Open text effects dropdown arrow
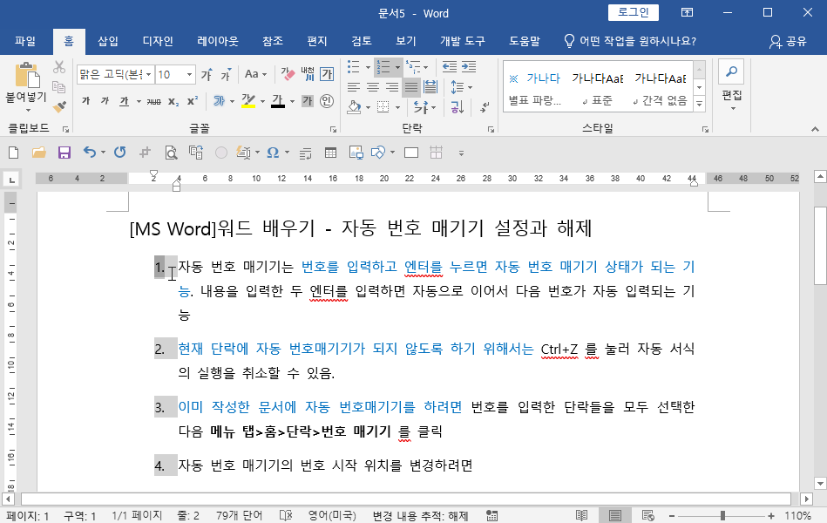The image size is (827, 523). click(232, 101)
